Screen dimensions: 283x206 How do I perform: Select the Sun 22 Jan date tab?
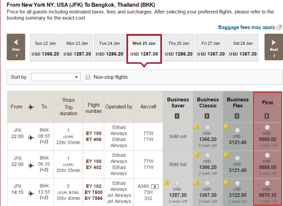[45, 47]
